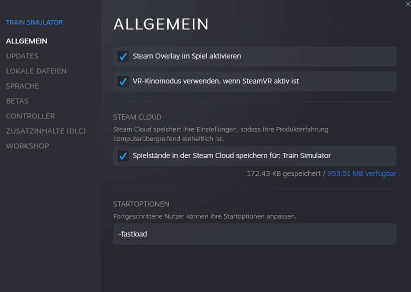The height and width of the screenshot is (292, 411).
Task: Click the 'Spielstände in der Steam Cloud' label text
Action: click(x=231, y=155)
